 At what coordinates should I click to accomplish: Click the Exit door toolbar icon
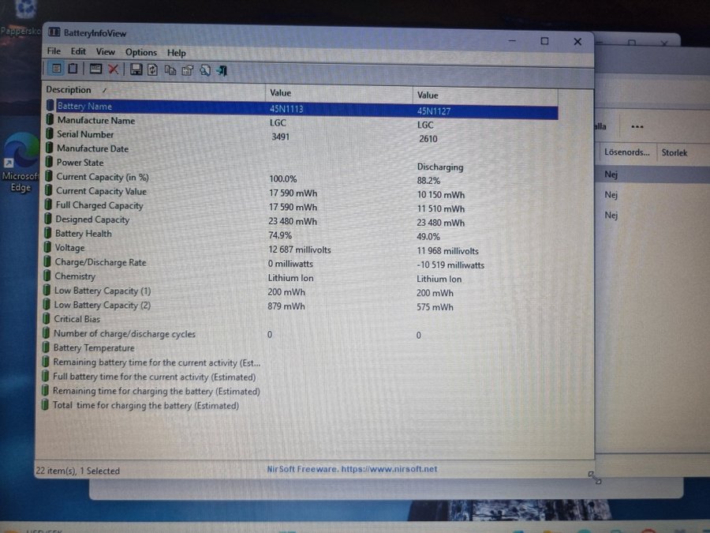tap(222, 71)
